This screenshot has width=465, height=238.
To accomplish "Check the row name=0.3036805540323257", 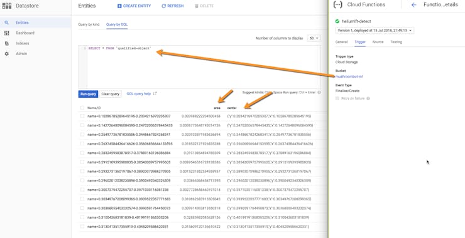I will (x=82, y=208).
